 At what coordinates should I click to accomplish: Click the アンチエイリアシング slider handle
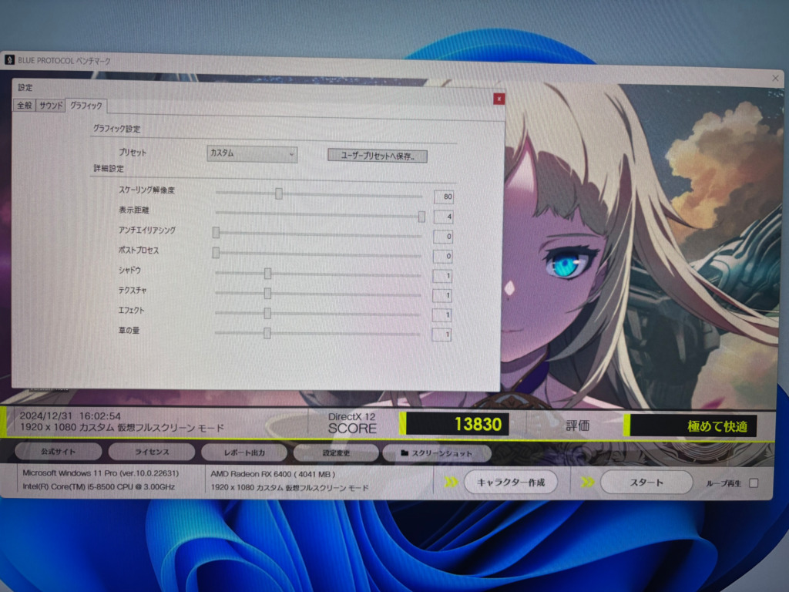216,232
